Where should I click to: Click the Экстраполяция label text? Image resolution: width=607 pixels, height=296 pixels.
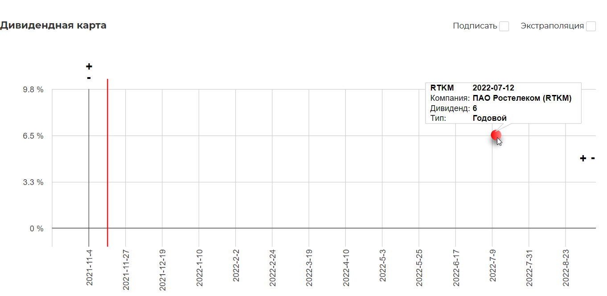[x=552, y=26]
